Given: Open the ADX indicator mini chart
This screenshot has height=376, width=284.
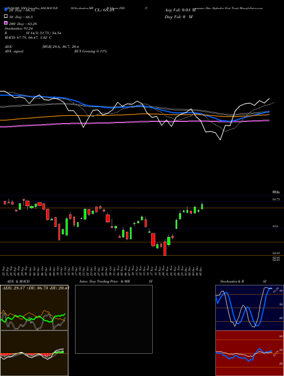Looking at the screenshot, I should coord(34,308).
